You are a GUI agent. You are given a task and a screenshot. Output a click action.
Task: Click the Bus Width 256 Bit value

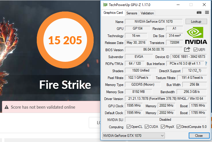tap(194, 85)
